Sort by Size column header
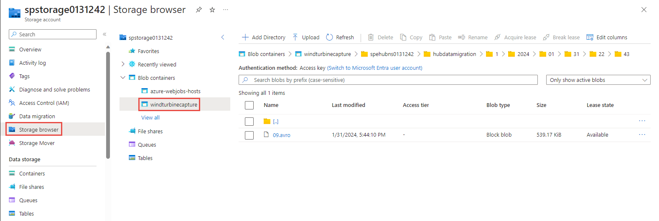 pyautogui.click(x=542, y=105)
